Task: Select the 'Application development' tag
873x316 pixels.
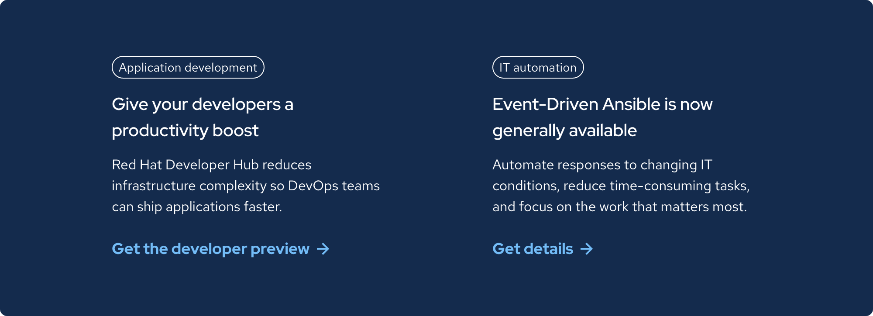Action: (188, 68)
